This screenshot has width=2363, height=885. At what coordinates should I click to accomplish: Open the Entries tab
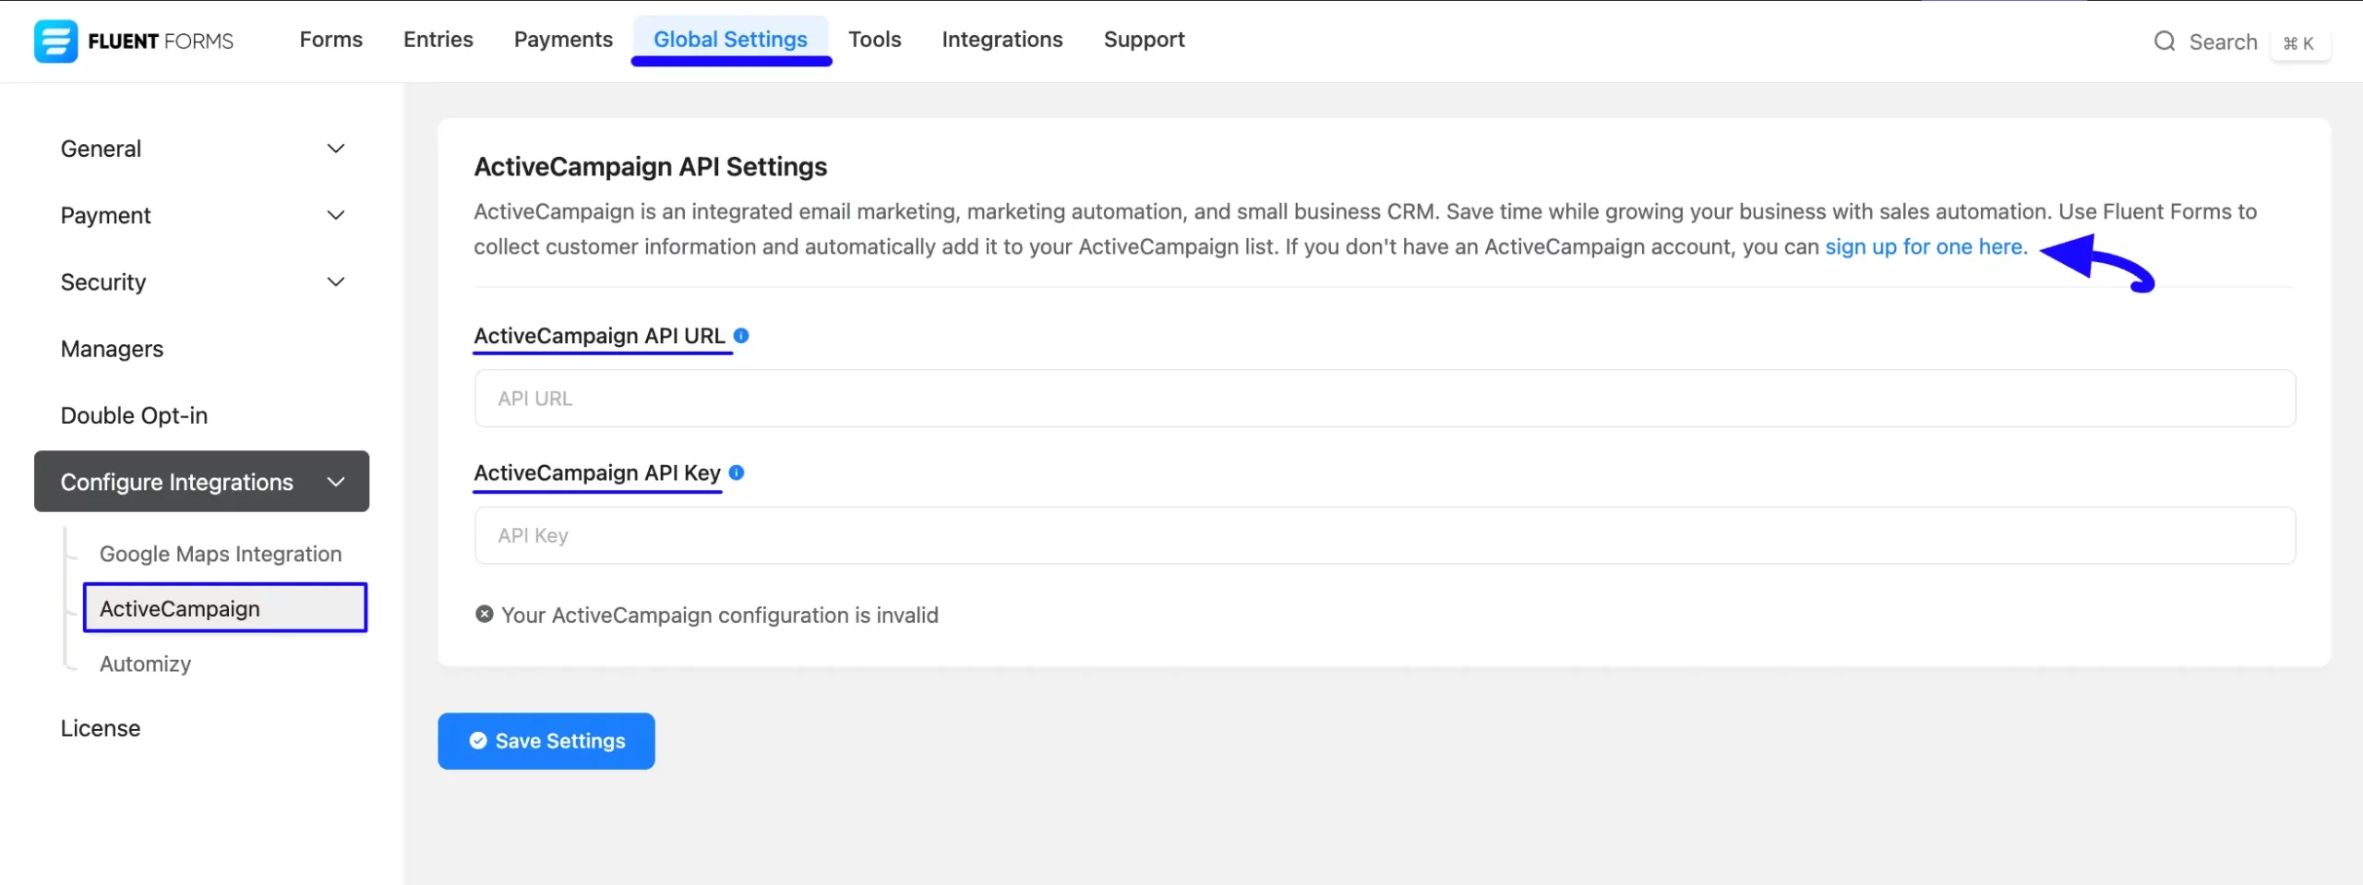click(438, 40)
